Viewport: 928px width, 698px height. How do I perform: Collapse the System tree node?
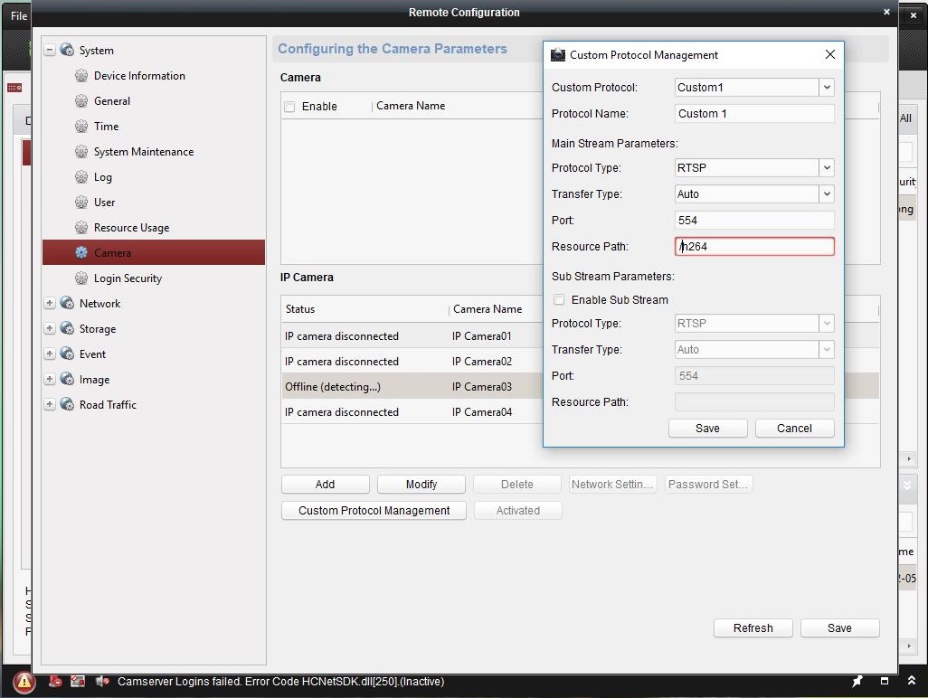50,51
